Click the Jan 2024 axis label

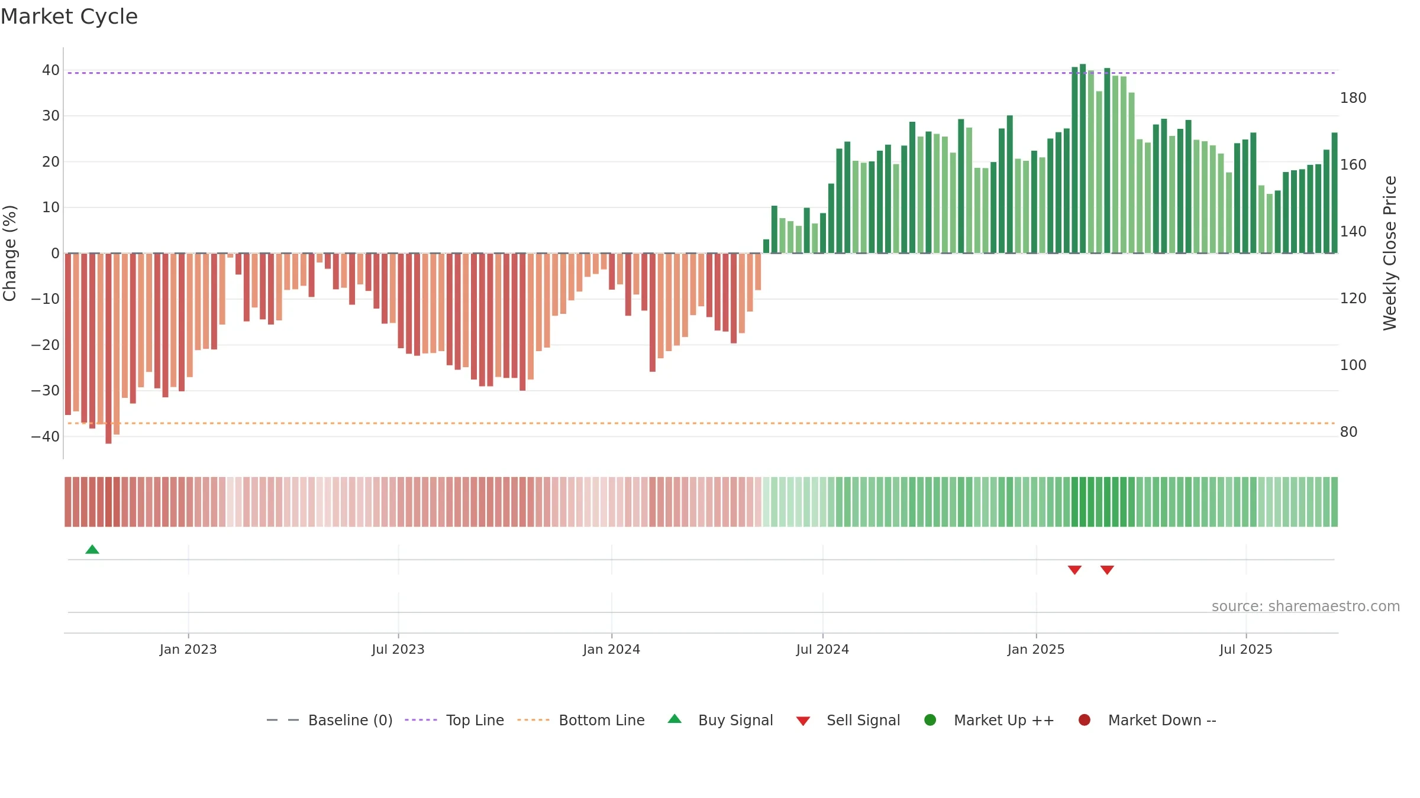(x=611, y=650)
